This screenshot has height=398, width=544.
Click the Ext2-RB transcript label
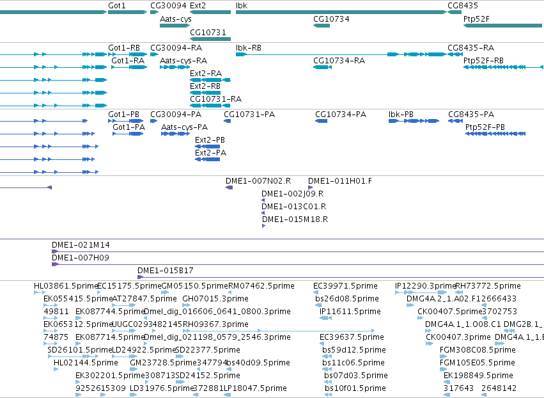click(x=205, y=86)
